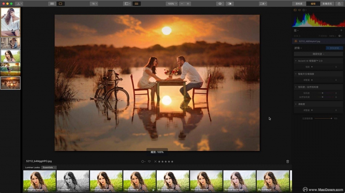Apply the AI Image Enhancer look
This screenshot has height=193, width=345.
(39, 181)
